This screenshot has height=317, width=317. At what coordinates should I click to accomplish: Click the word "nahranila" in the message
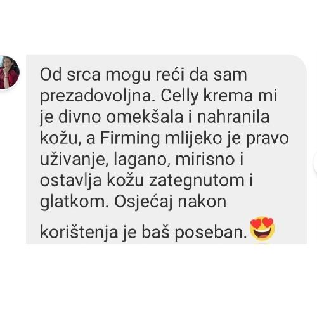(x=233, y=117)
